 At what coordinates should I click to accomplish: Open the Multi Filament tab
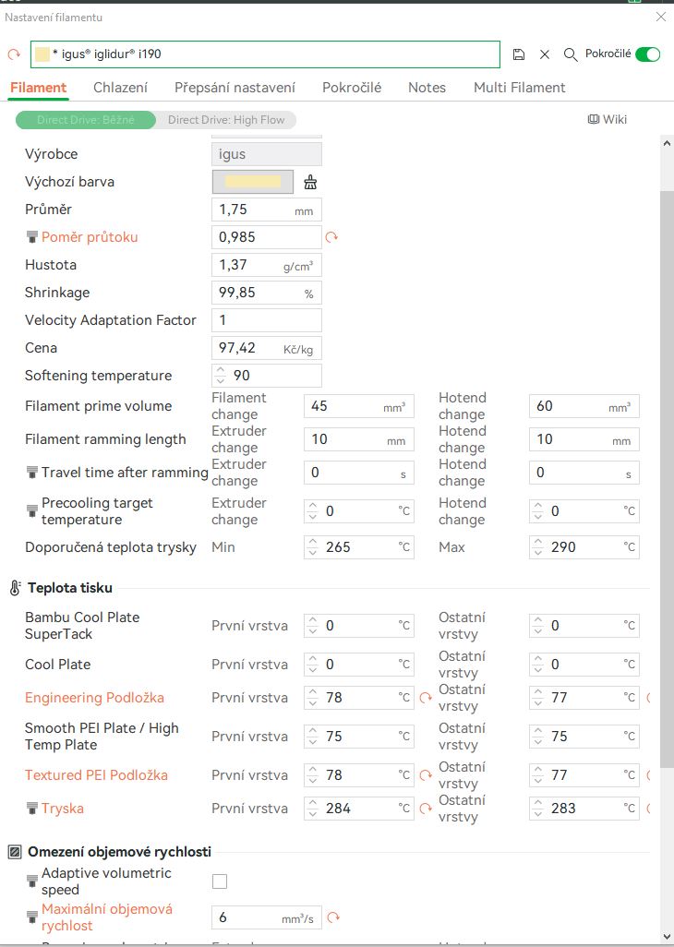point(519,88)
